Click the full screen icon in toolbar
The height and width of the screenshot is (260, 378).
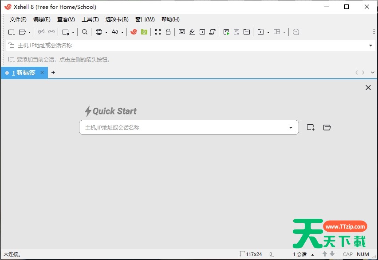[158, 32]
